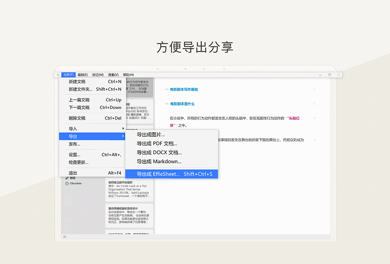Image resolution: width=390 pixels, height=264 pixels.
Task: Export as Markdown via 导出成 Markdown
Action: coord(159,162)
